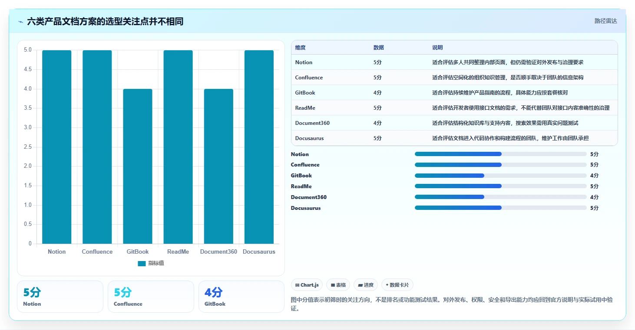The image size is (635, 330).
Task: Click the 5.0 tick on the chart y-axis
Action: pyautogui.click(x=28, y=50)
